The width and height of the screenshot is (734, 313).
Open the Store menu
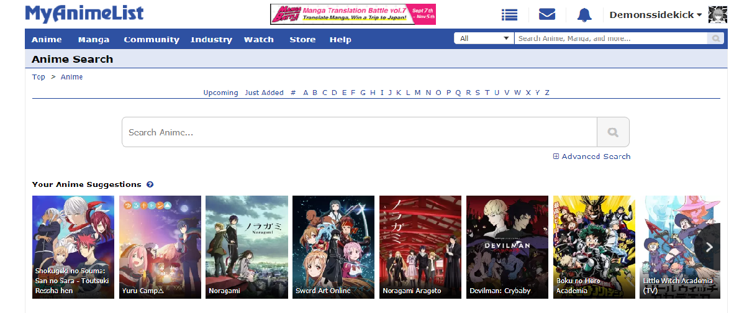click(x=302, y=39)
